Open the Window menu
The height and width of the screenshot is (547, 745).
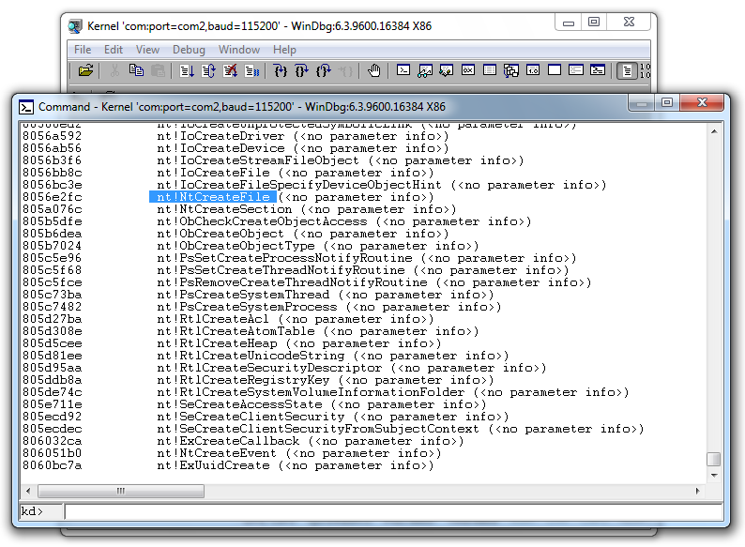coord(239,50)
